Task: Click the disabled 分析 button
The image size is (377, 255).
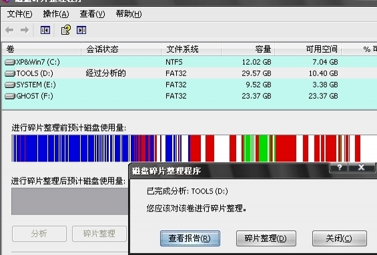Action: [39, 234]
